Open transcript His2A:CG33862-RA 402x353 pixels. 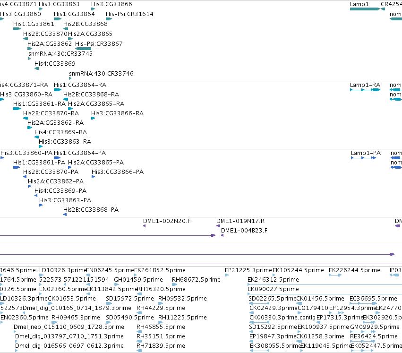click(56, 123)
